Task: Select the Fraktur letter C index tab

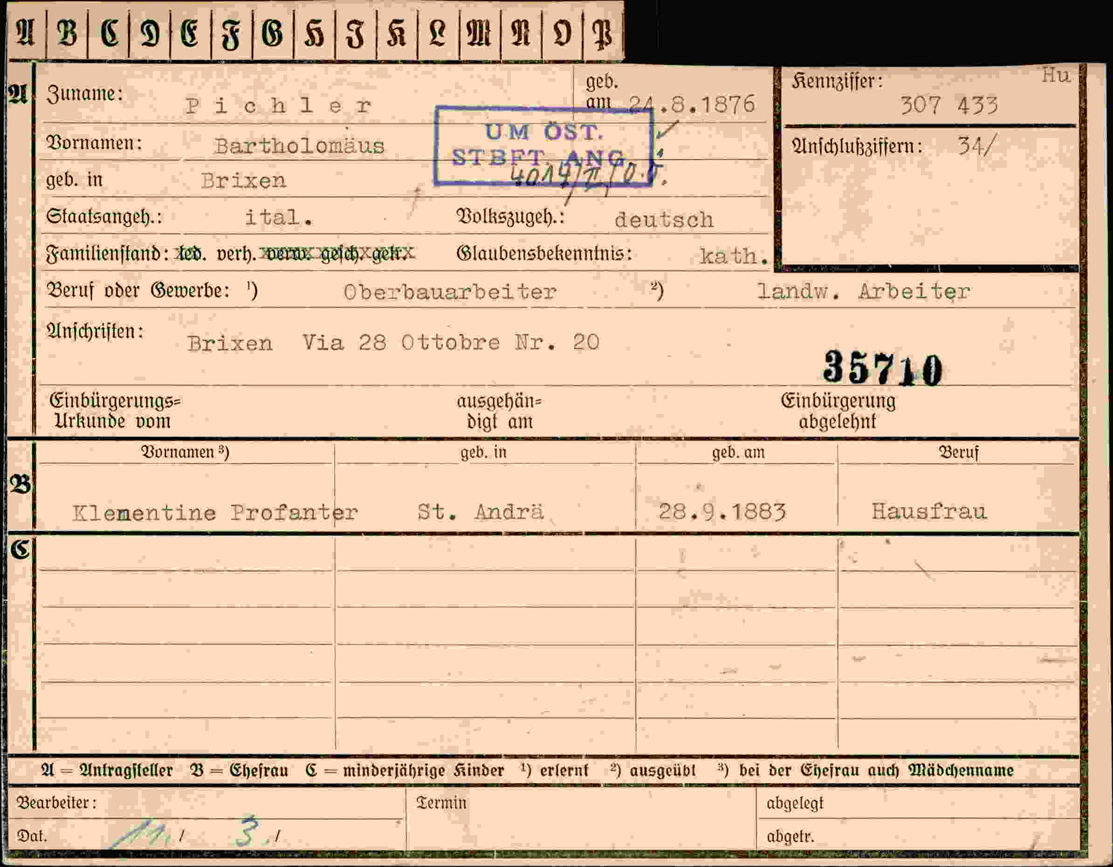Action: [x=109, y=33]
